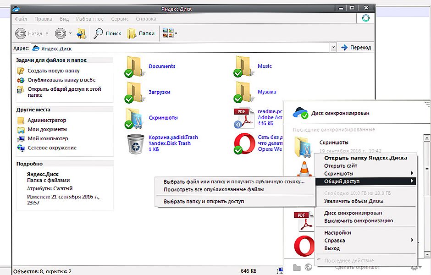The width and height of the screenshot is (431, 275).
Task: Select the readme PDF file icon
Action: pyautogui.click(x=244, y=118)
